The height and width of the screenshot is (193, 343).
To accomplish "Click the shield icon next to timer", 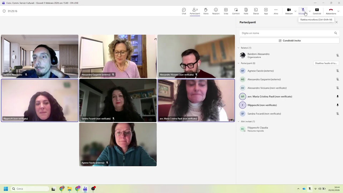I will click(x=4, y=11).
